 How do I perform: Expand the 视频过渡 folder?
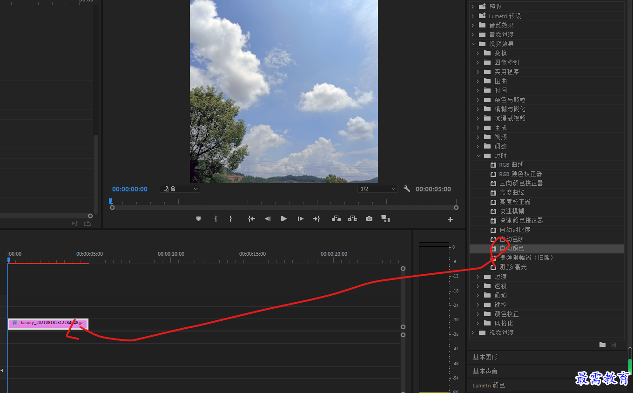(x=473, y=332)
